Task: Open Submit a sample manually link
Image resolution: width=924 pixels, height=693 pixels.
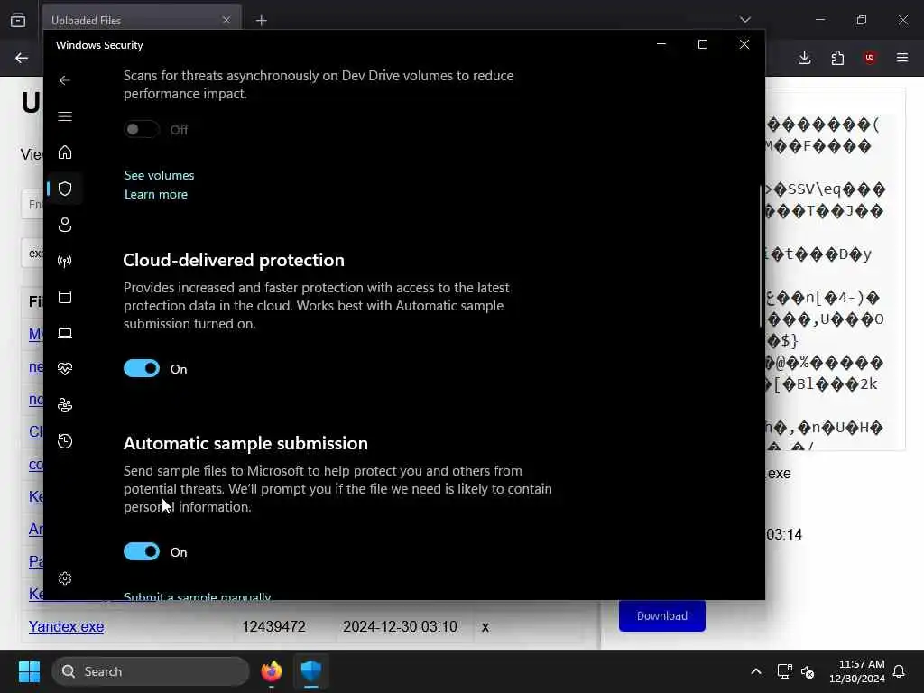Action: point(198,596)
